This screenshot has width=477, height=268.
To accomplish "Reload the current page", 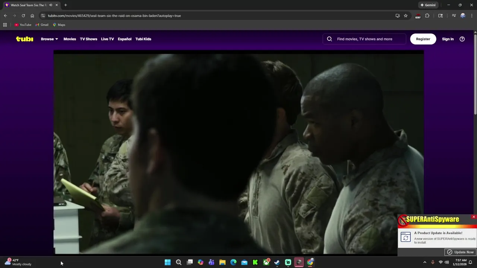I will [x=23, y=16].
